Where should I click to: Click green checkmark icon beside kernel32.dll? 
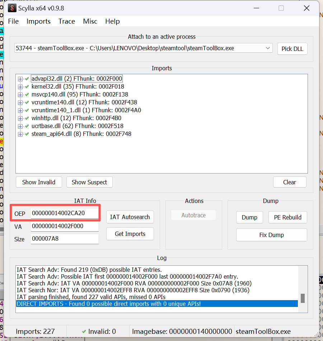(x=27, y=86)
